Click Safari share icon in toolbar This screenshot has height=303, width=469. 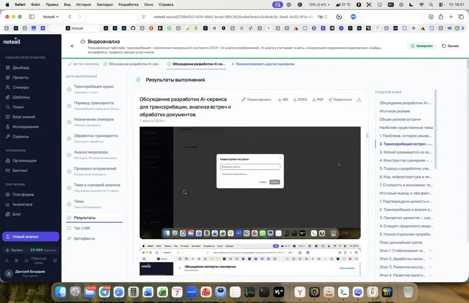pyautogui.click(x=441, y=17)
